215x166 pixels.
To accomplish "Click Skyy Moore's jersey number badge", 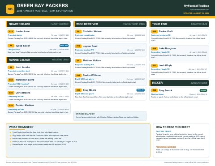I will click(x=78, y=90).
